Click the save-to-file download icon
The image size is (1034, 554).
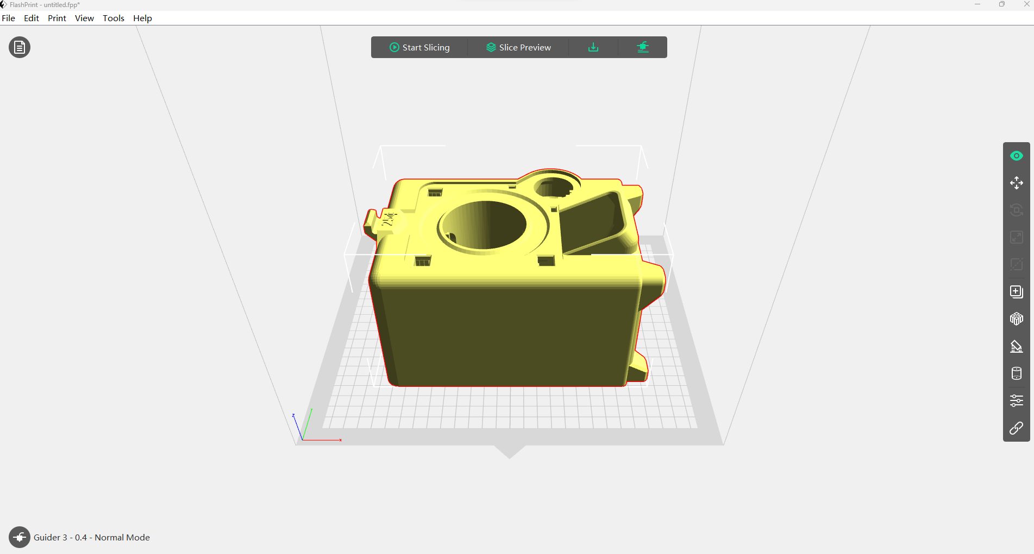593,47
